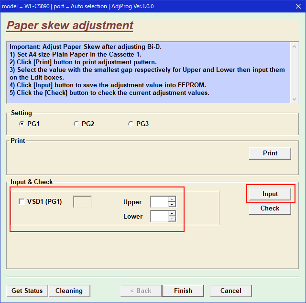306x303 pixels.
Task: Focus the Upper value edit box
Action: (159, 202)
